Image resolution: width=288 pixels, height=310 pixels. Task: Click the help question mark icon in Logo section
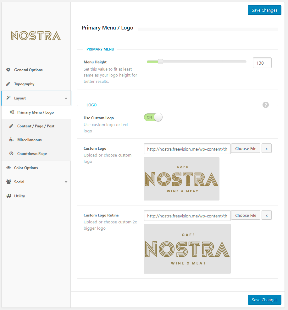[x=266, y=105]
